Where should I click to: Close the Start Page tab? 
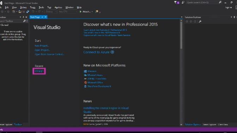pos(45,17)
